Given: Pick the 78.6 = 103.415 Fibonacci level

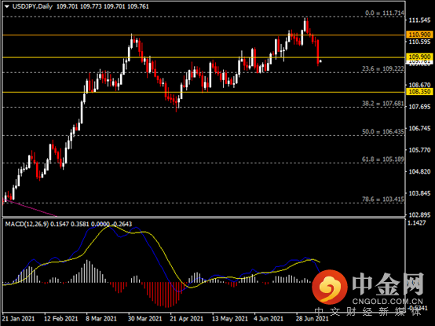Looking at the screenshot, I should click(383, 200).
